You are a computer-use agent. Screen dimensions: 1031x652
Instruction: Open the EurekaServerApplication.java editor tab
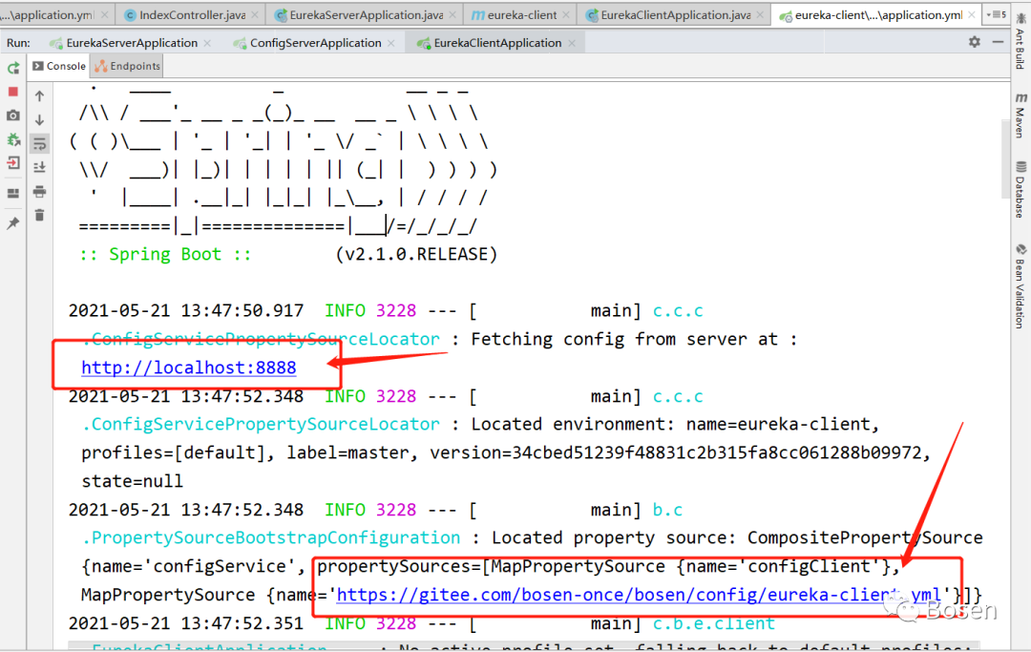366,14
